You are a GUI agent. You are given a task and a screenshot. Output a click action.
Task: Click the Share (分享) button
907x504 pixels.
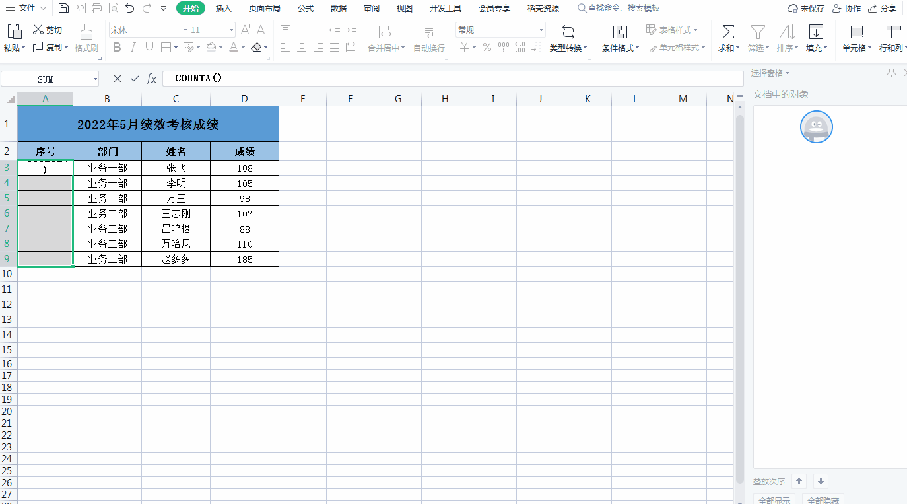(883, 9)
